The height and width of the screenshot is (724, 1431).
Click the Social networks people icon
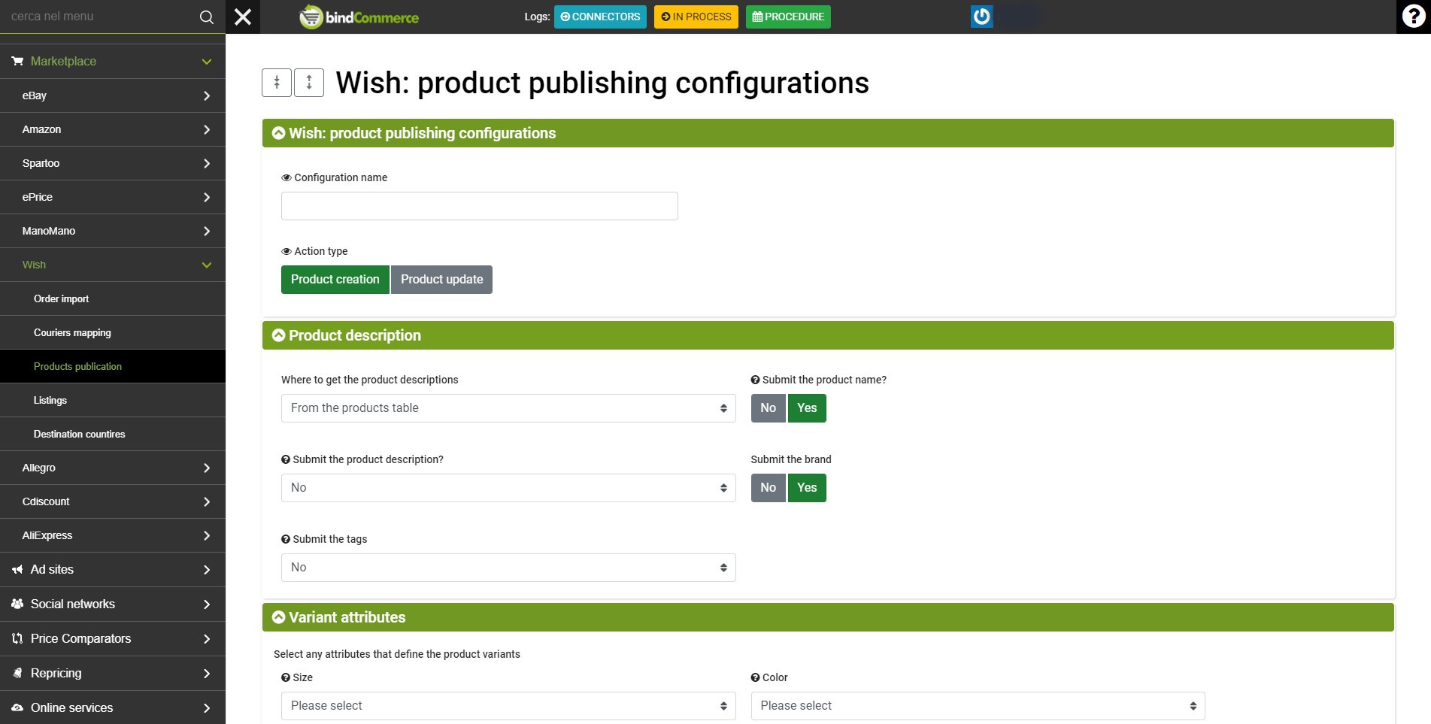pyautogui.click(x=17, y=604)
